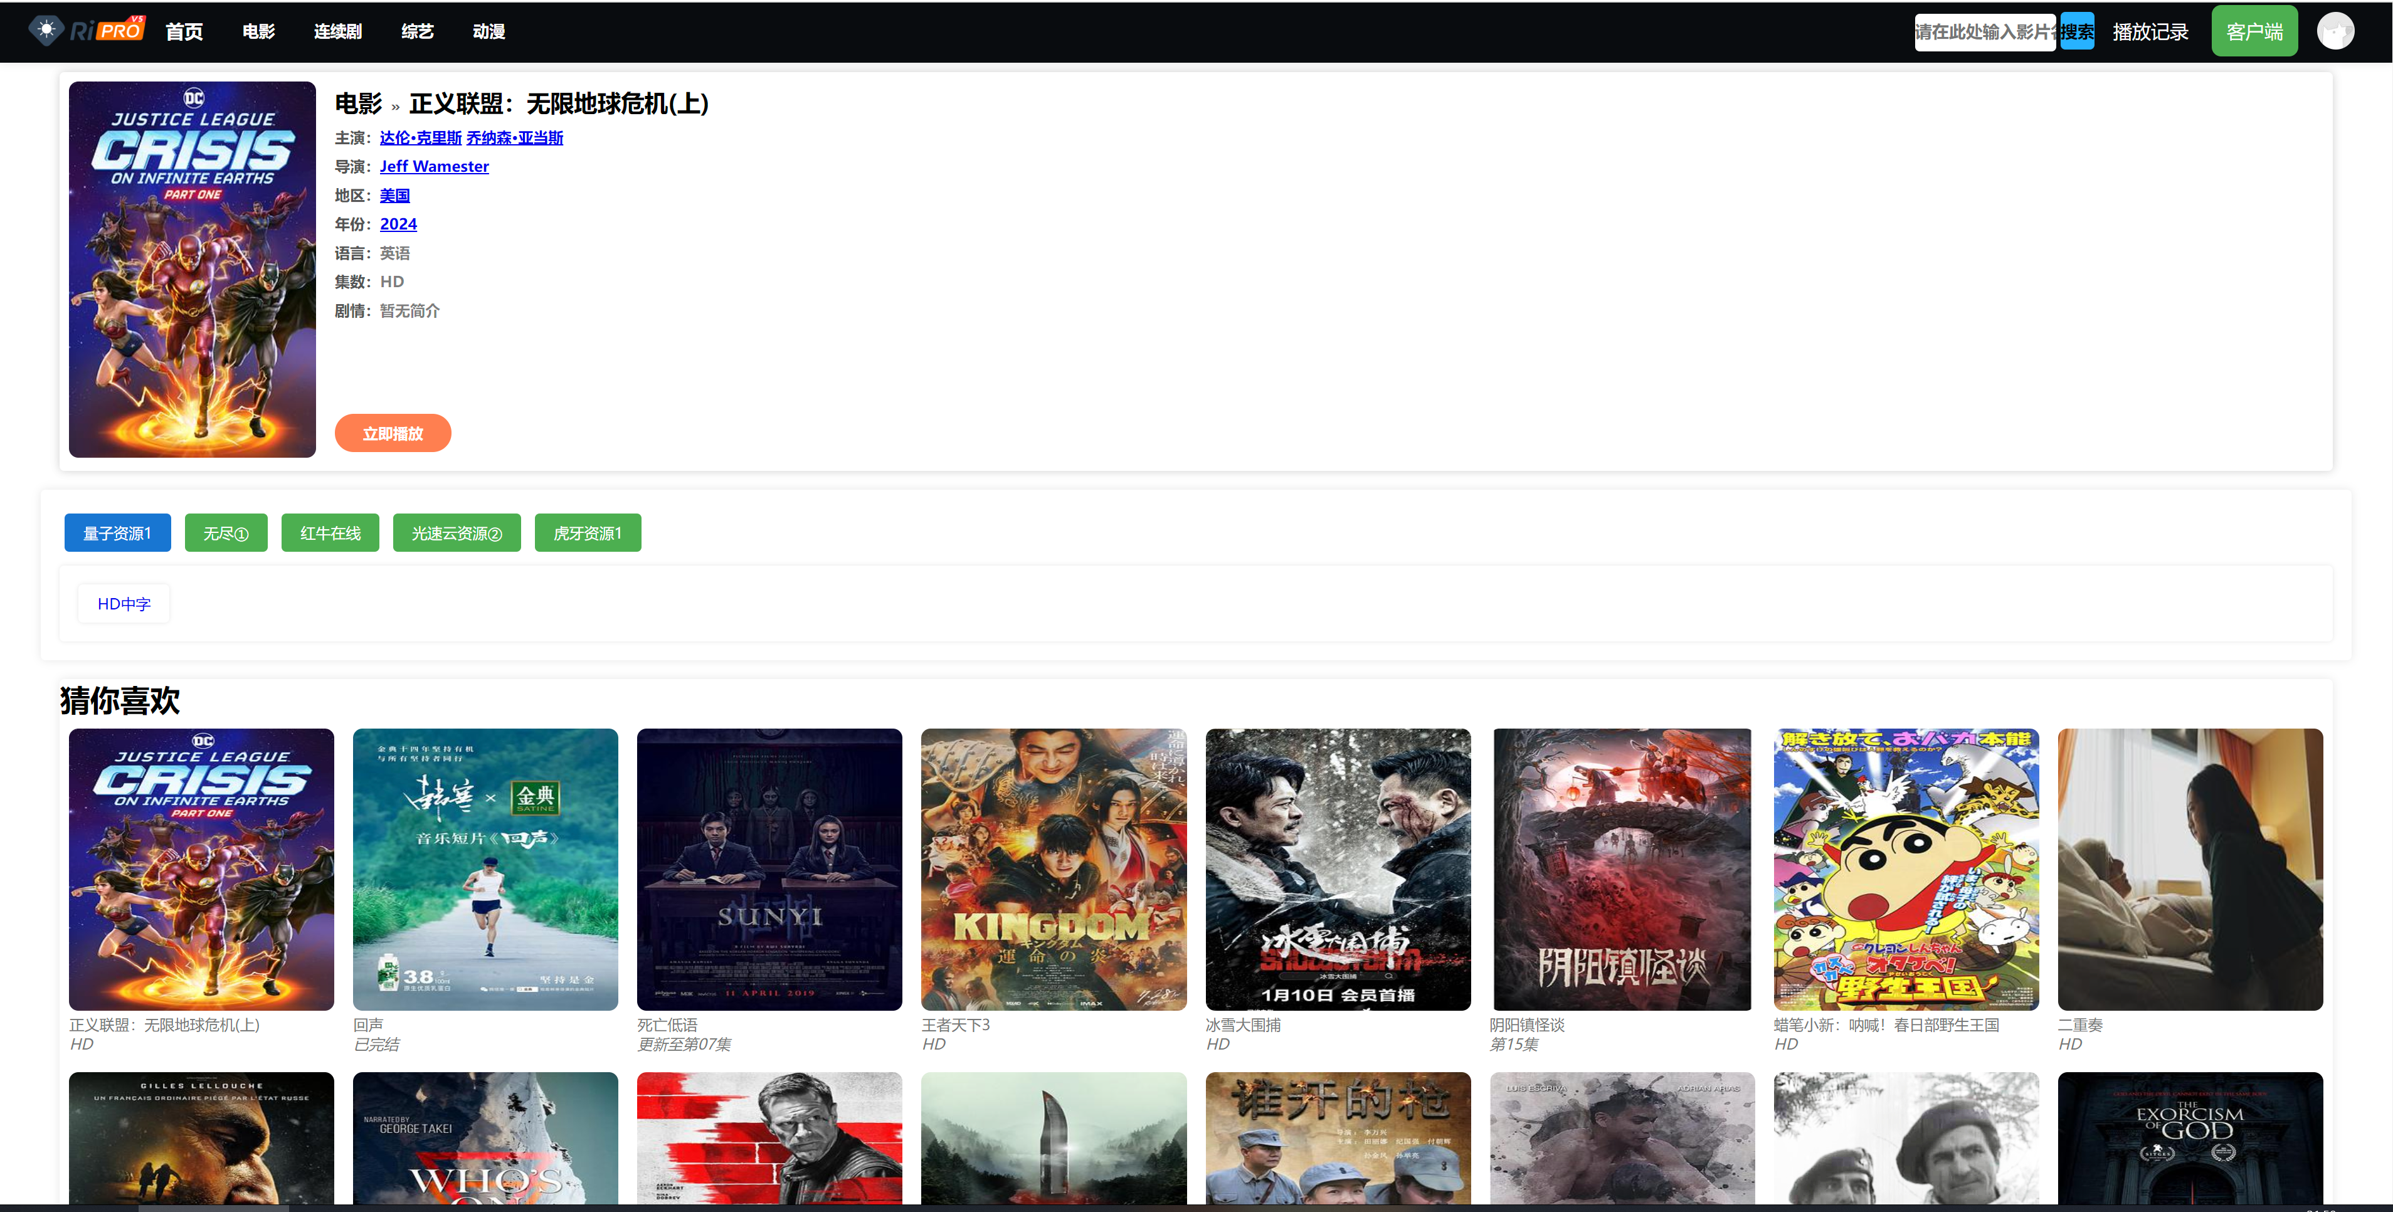
Task: Select the 无尽① source tab
Action: point(226,533)
